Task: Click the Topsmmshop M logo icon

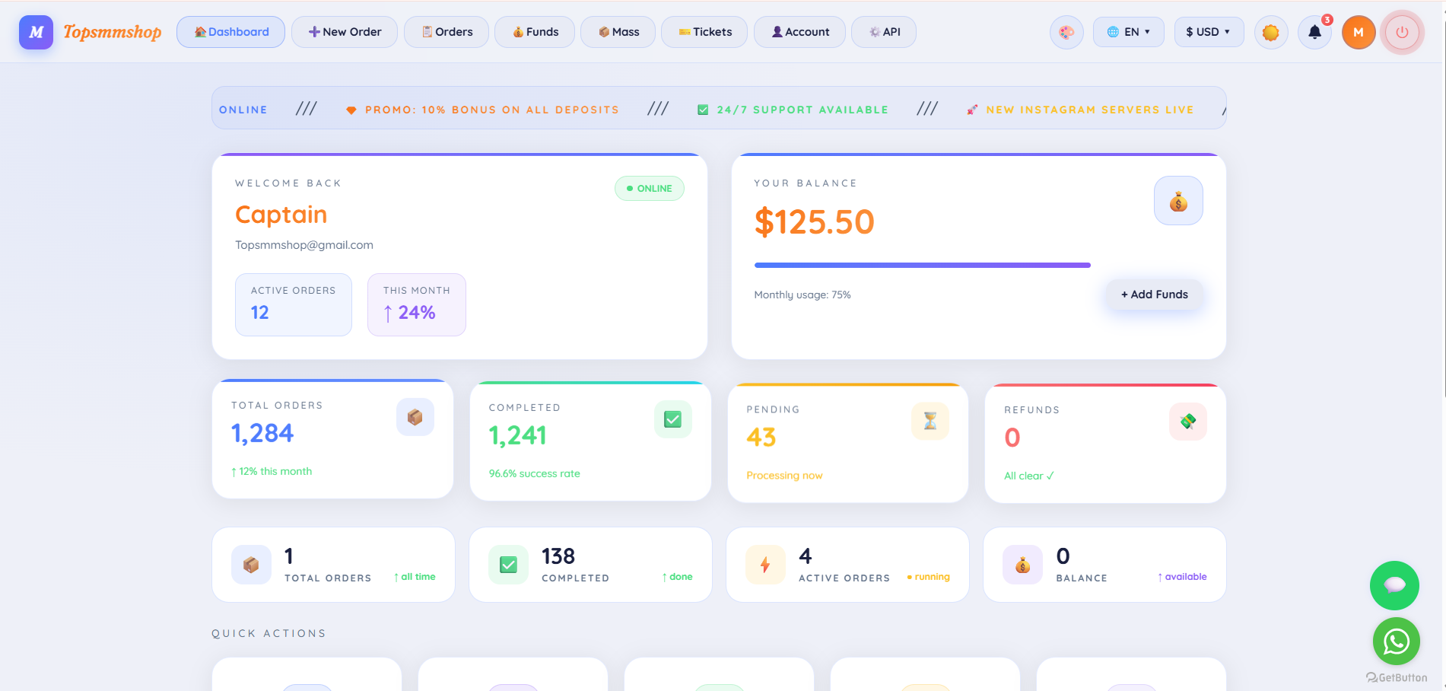Action: pyautogui.click(x=36, y=32)
